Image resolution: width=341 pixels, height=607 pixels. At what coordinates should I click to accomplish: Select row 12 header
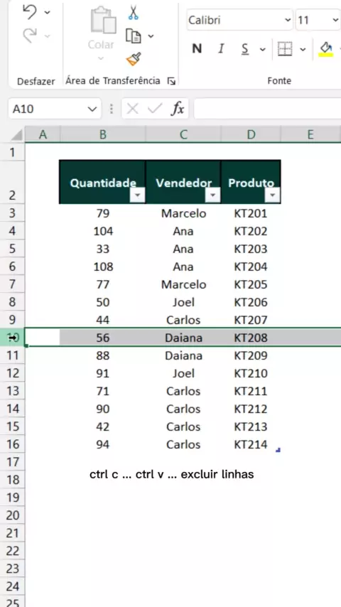[12, 374]
